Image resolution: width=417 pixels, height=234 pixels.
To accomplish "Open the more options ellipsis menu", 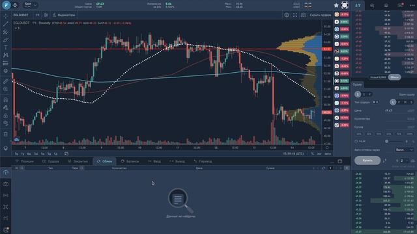I will pyautogui.click(x=412, y=5).
